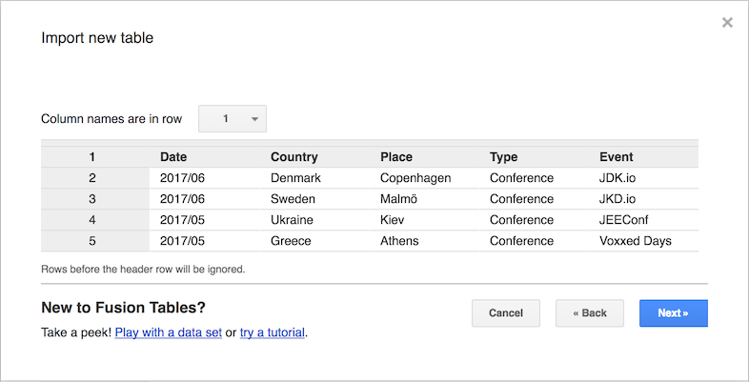The image size is (749, 382).
Task: Click the Greece country cell
Action: pos(291,241)
